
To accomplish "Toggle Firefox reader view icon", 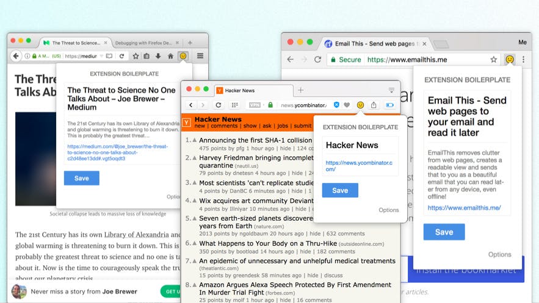I will click(109, 56).
